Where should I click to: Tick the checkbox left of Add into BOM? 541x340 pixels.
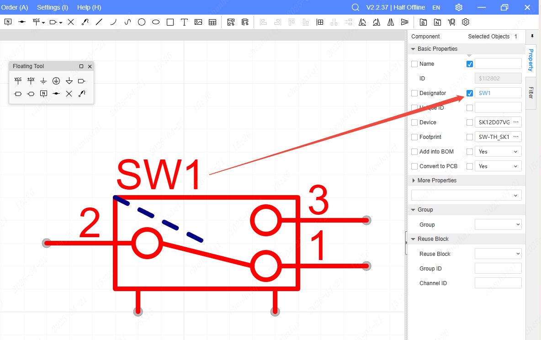pyautogui.click(x=414, y=152)
